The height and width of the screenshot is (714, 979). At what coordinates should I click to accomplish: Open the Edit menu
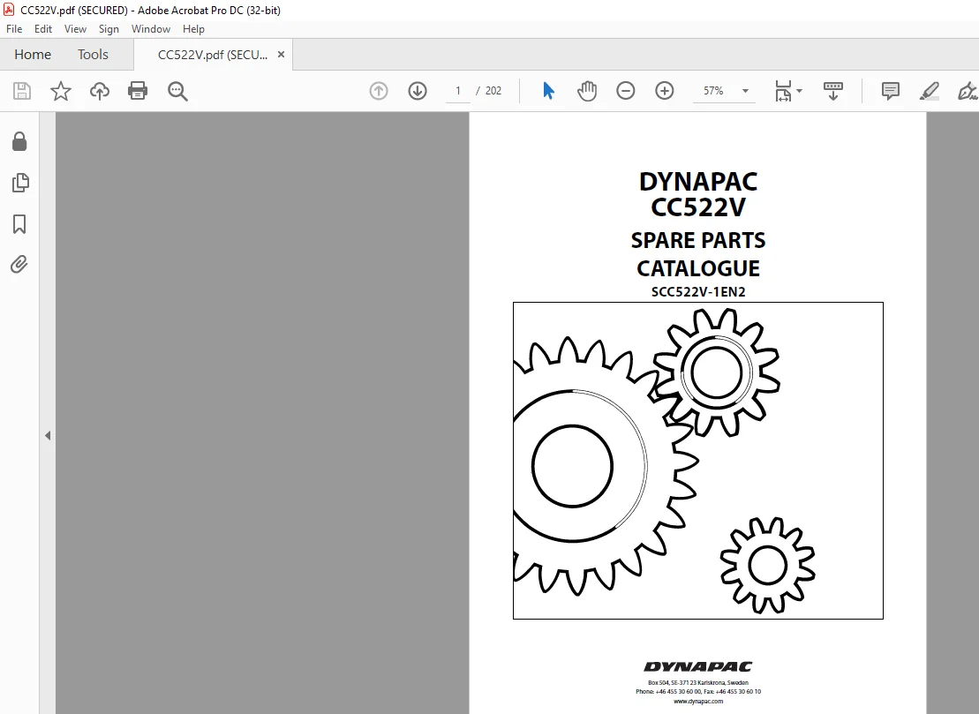(43, 29)
